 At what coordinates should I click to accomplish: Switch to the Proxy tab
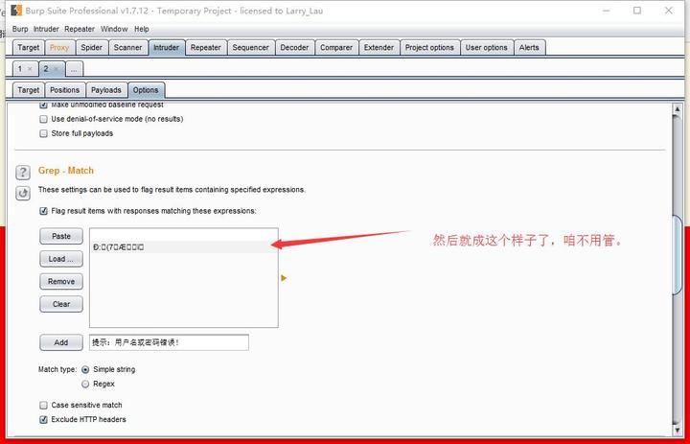click(x=59, y=48)
